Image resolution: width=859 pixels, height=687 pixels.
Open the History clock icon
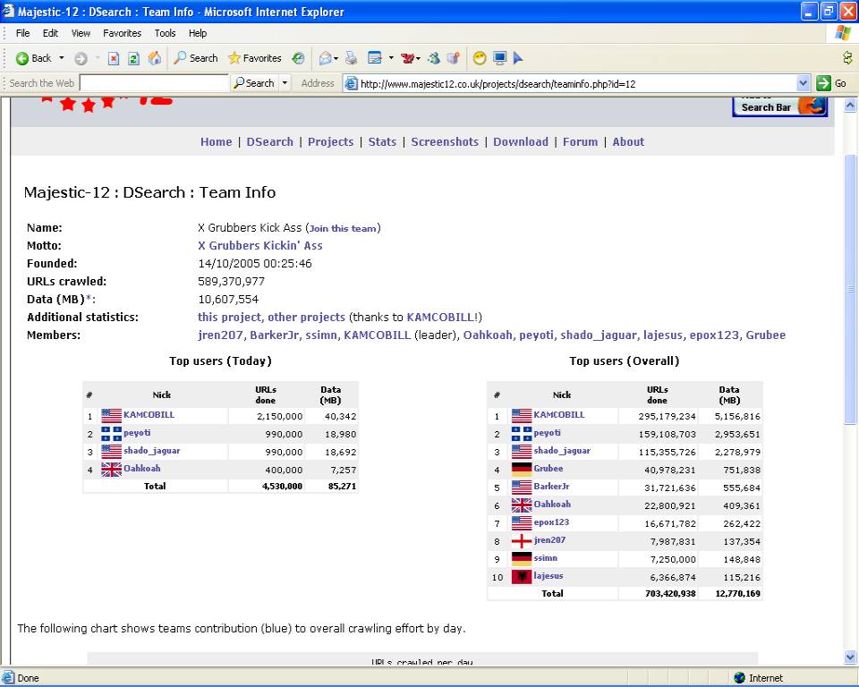[298, 58]
